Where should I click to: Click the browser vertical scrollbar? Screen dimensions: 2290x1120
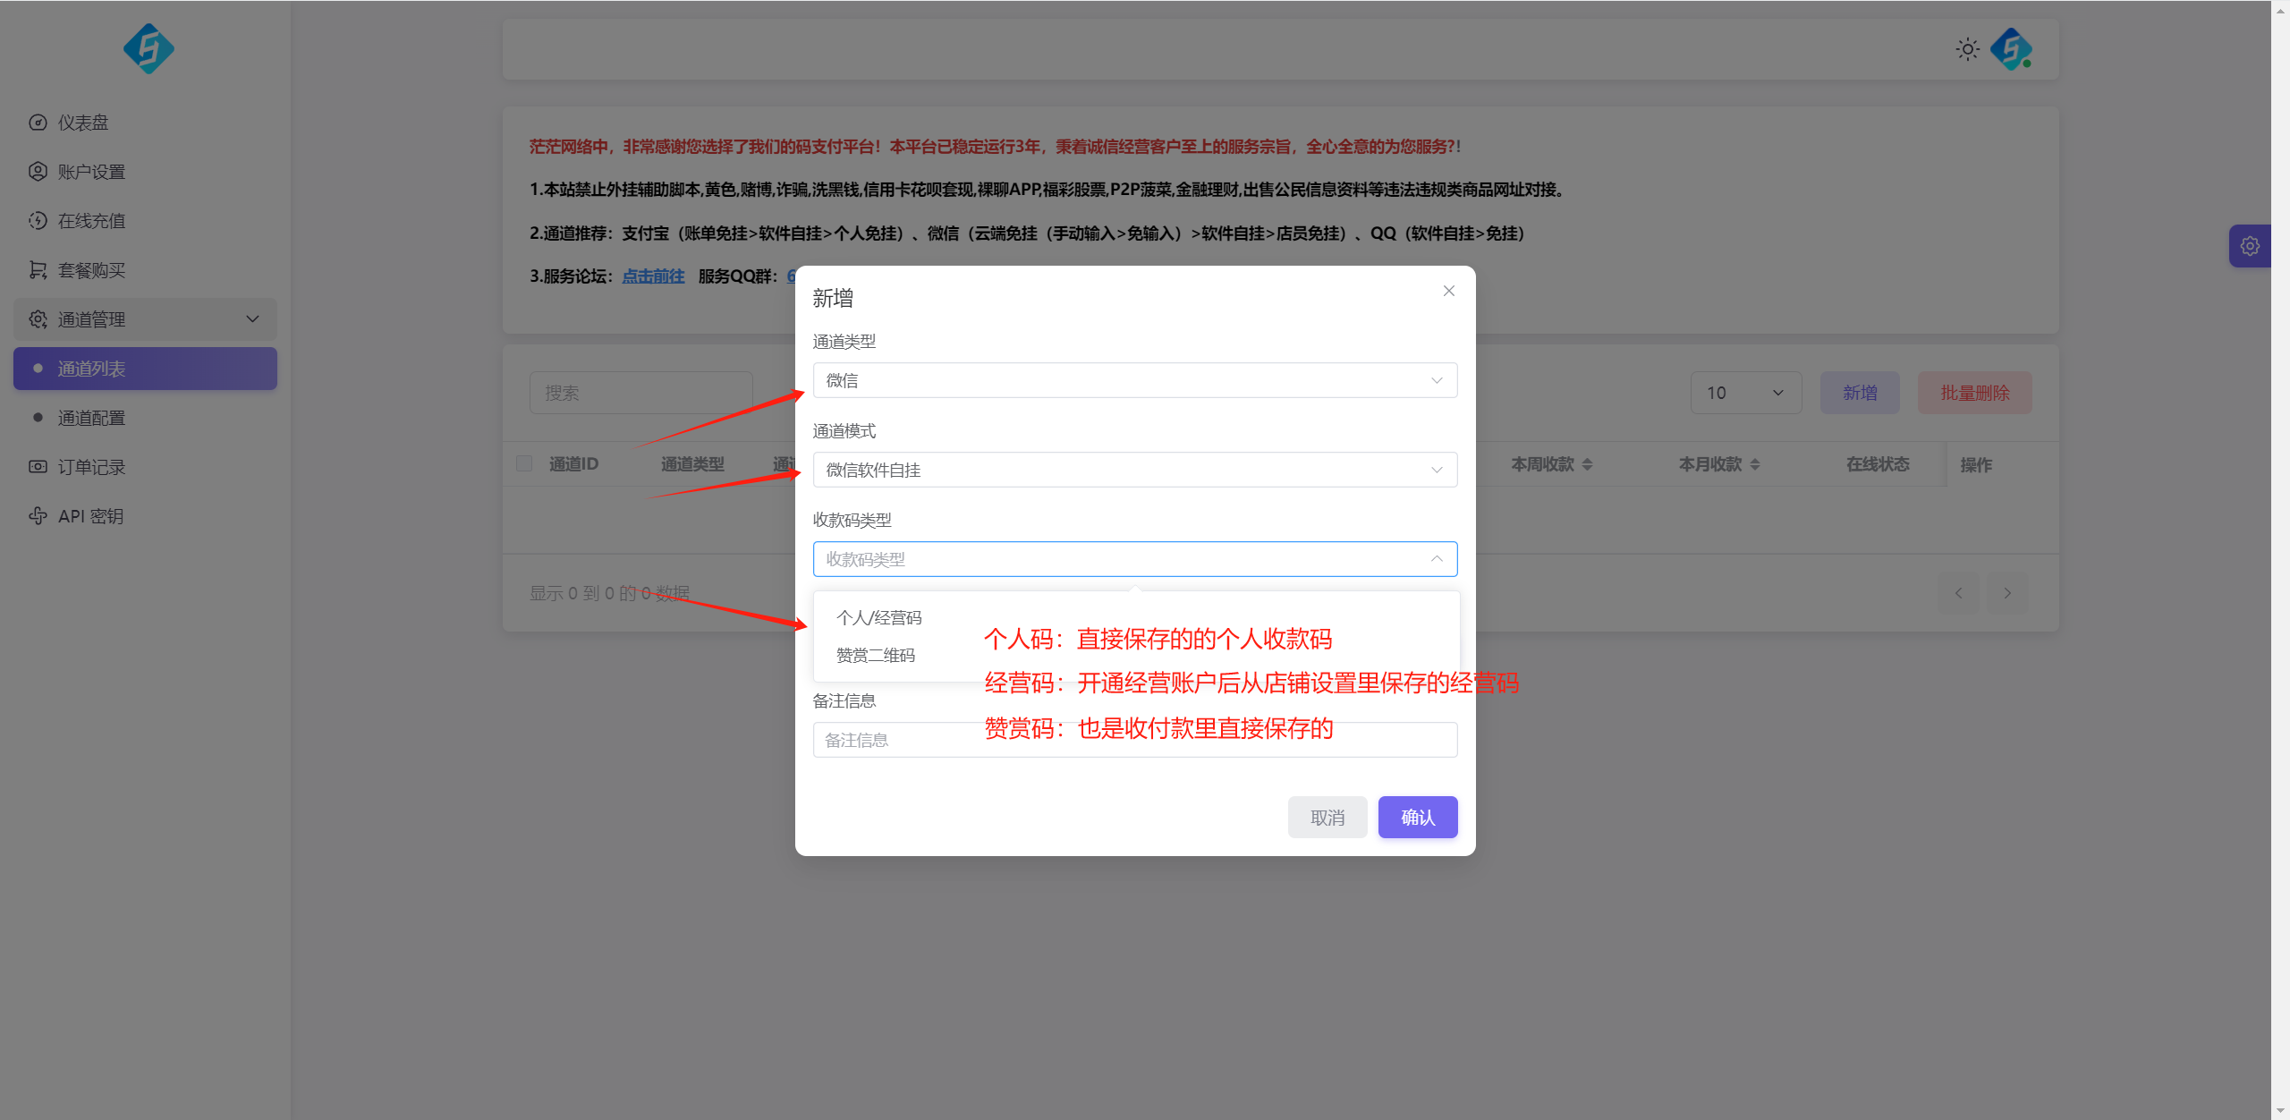point(2280,560)
